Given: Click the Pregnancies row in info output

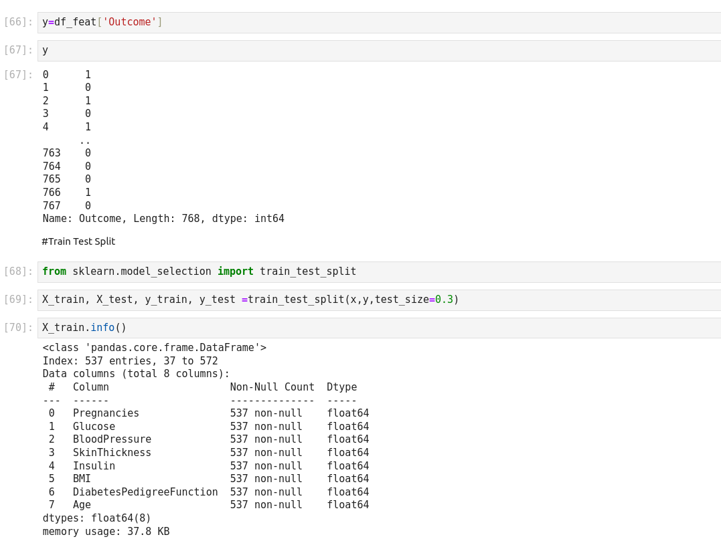Looking at the screenshot, I should point(106,413).
